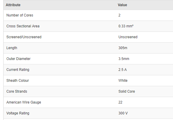Click the 3.5mm diameter value
173x120 pixels.
(x=124, y=59)
